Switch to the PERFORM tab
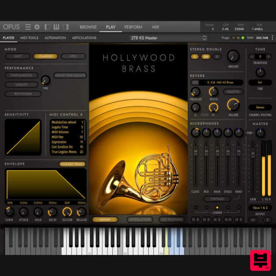 pos(134,27)
